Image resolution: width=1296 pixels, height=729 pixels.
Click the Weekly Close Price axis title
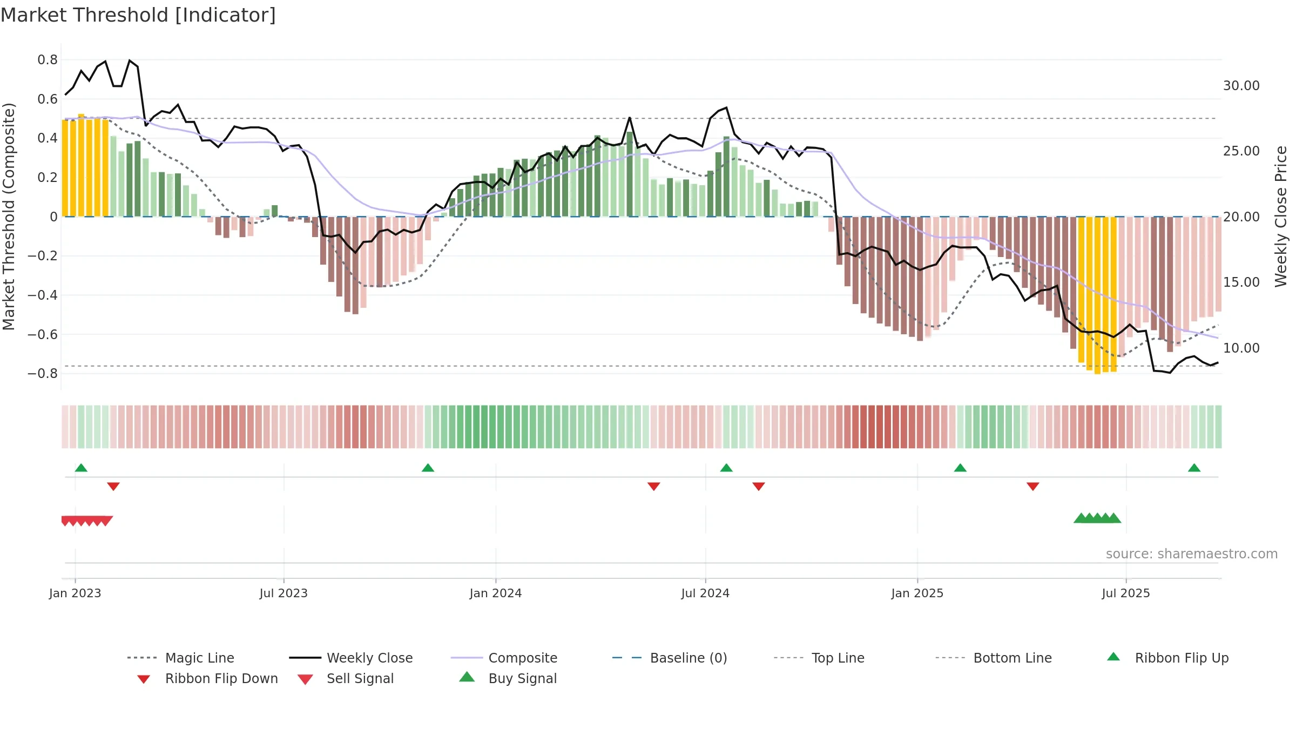click(1281, 216)
